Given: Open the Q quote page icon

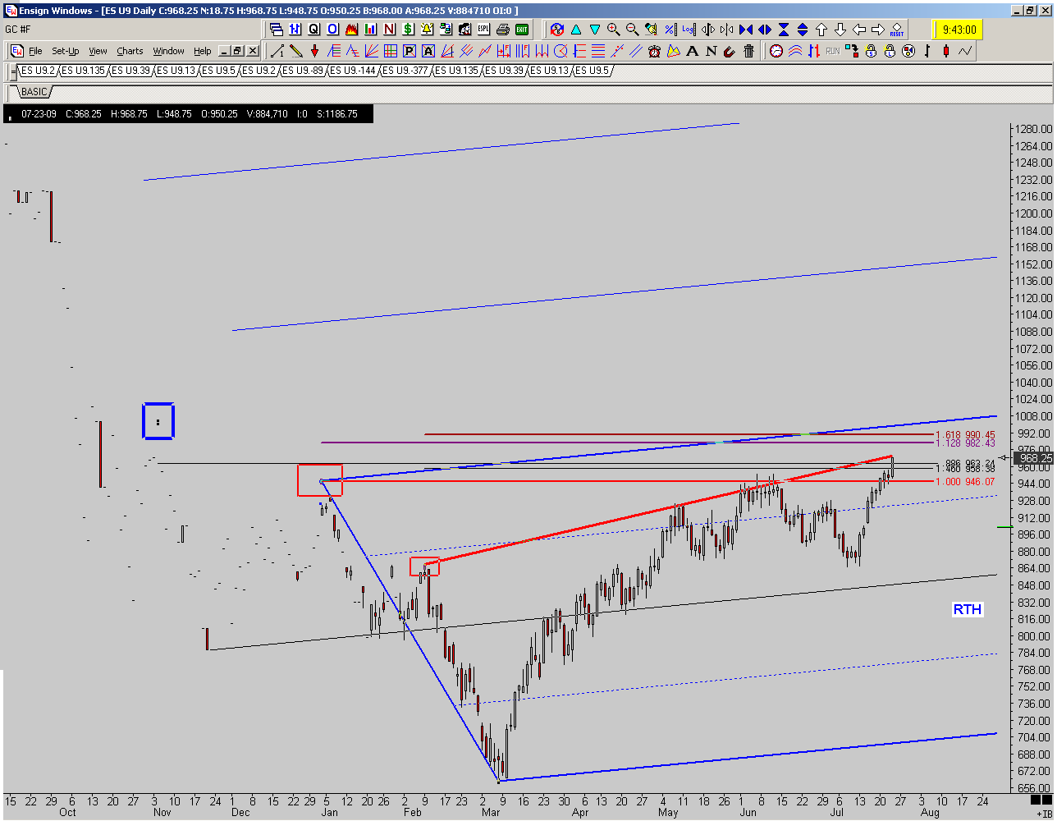Looking at the screenshot, I should point(314,30).
